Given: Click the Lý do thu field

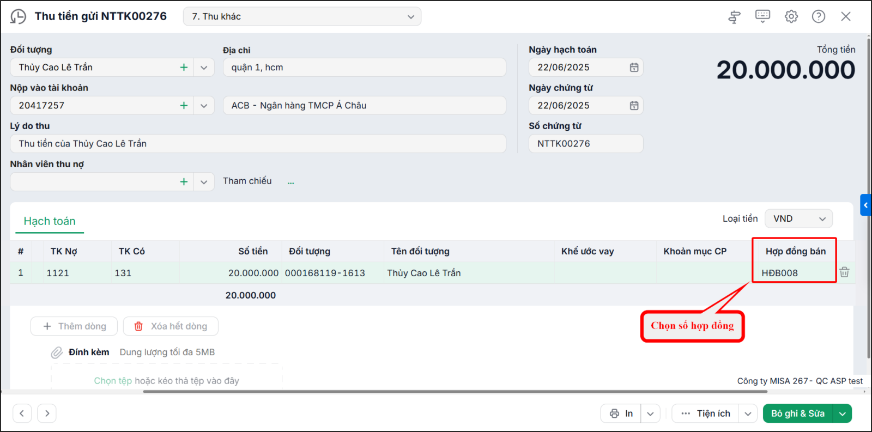Looking at the screenshot, I should coord(258,144).
